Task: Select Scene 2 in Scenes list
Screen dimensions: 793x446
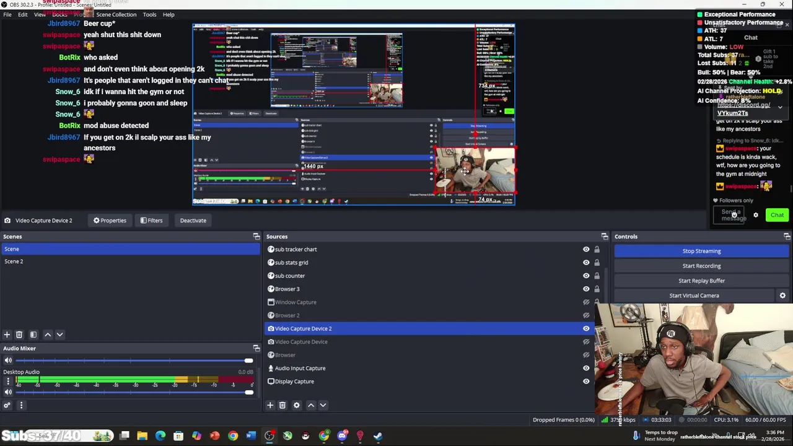Action: 130,261
